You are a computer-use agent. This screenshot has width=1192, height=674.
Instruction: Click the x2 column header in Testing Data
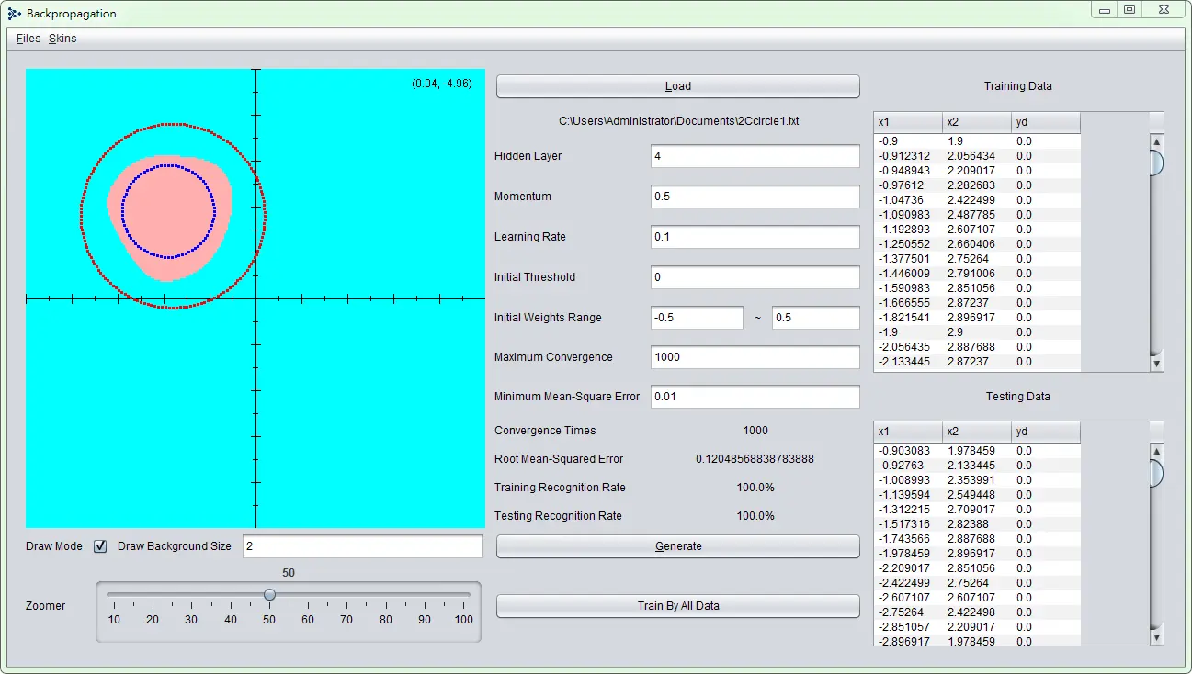point(977,432)
